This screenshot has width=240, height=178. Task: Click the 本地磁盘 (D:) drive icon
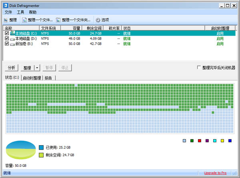[x=12, y=39]
